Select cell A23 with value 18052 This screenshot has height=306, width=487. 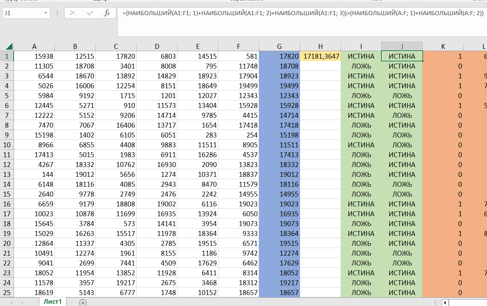[x=34, y=273]
